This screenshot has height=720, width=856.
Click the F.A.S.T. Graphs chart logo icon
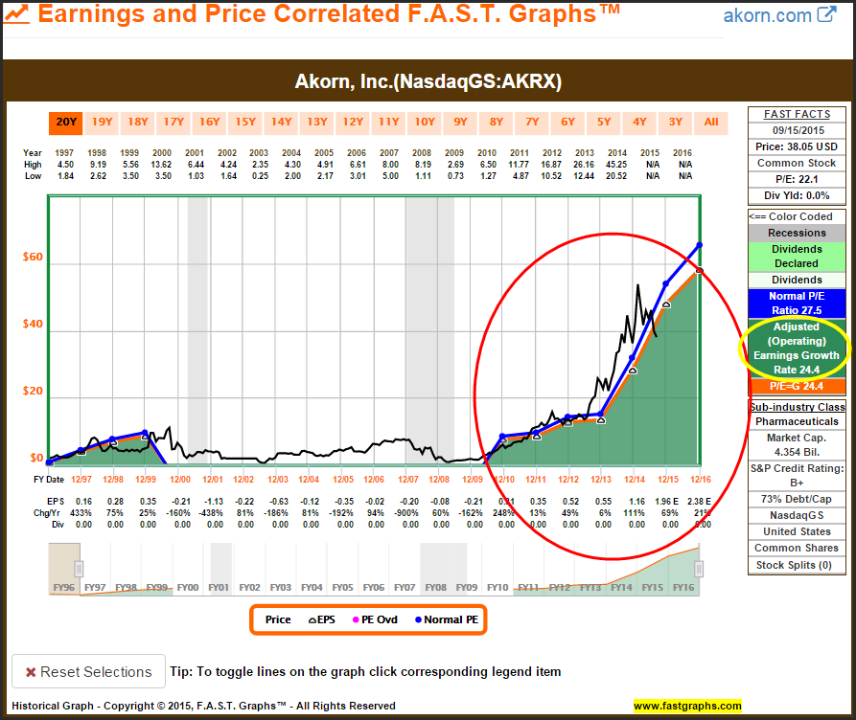point(17,16)
